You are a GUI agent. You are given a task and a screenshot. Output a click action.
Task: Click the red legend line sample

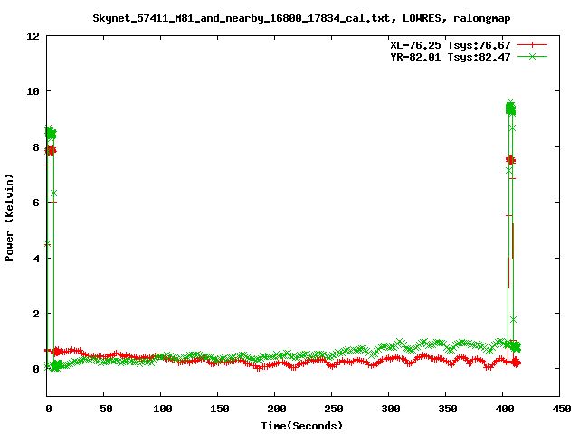[x=532, y=45]
